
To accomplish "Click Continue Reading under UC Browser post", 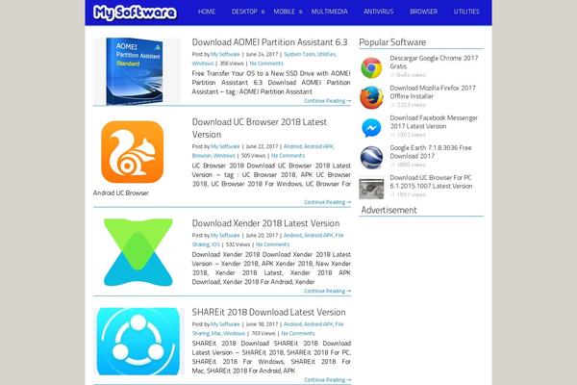I will 328,202.
